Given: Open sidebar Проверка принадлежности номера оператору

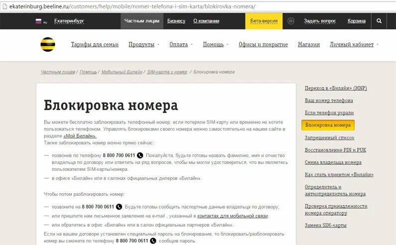Looking at the screenshot, I should (x=336, y=210).
